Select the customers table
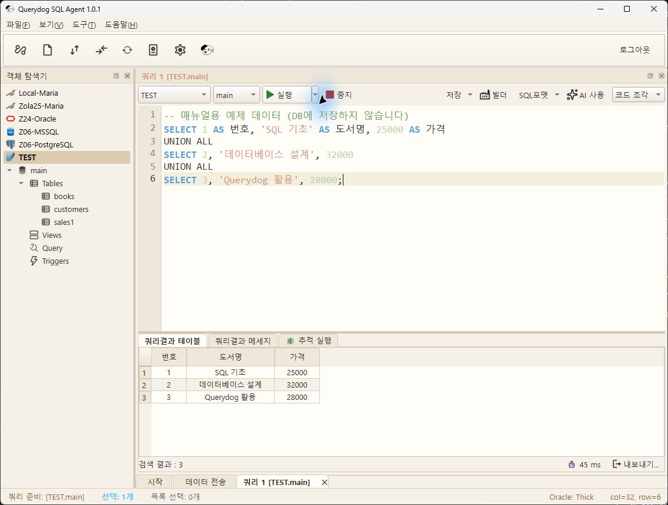The image size is (668, 505). tap(71, 209)
